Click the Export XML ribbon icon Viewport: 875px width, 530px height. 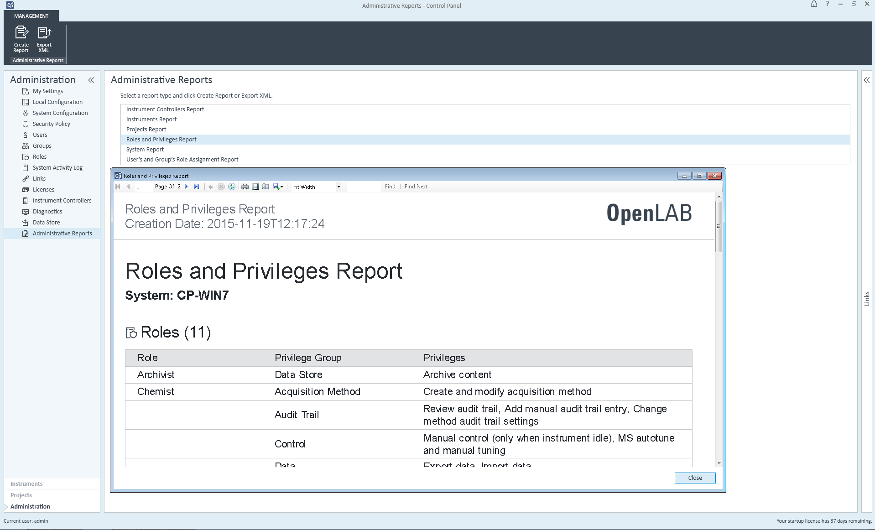(x=44, y=38)
